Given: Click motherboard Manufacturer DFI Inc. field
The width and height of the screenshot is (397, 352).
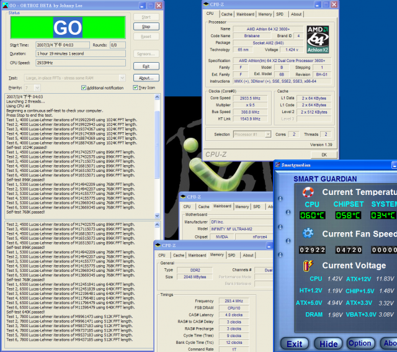Looking at the screenshot, I should [x=241, y=222].
